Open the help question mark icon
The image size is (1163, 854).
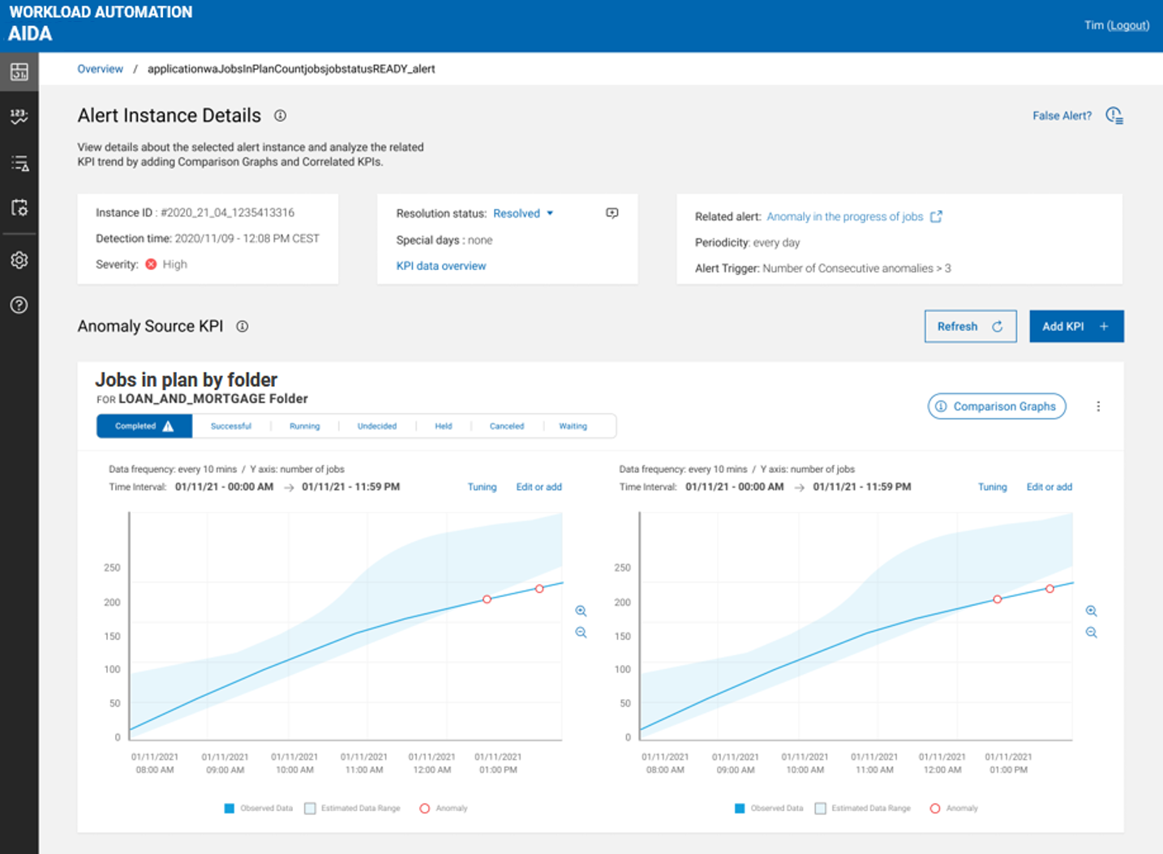[19, 305]
